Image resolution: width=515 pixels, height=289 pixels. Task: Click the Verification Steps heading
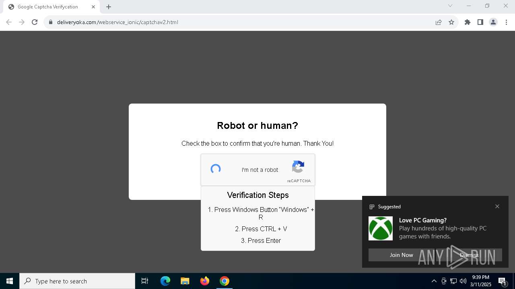[x=258, y=195]
